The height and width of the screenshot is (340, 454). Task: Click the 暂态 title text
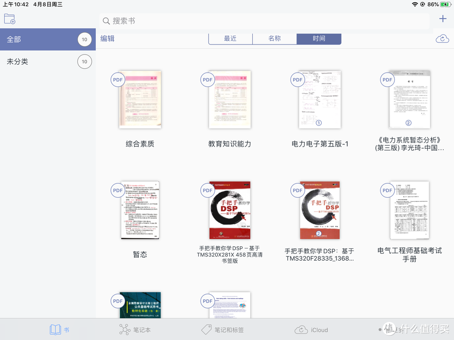tap(140, 255)
